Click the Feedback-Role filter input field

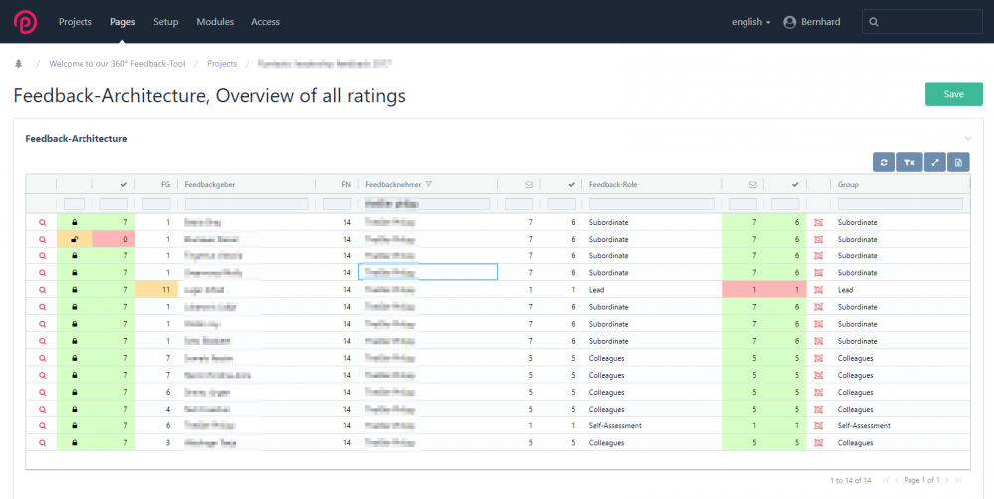[652, 204]
